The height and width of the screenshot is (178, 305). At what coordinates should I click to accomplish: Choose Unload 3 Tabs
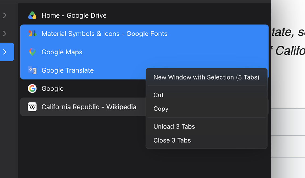(x=206, y=126)
